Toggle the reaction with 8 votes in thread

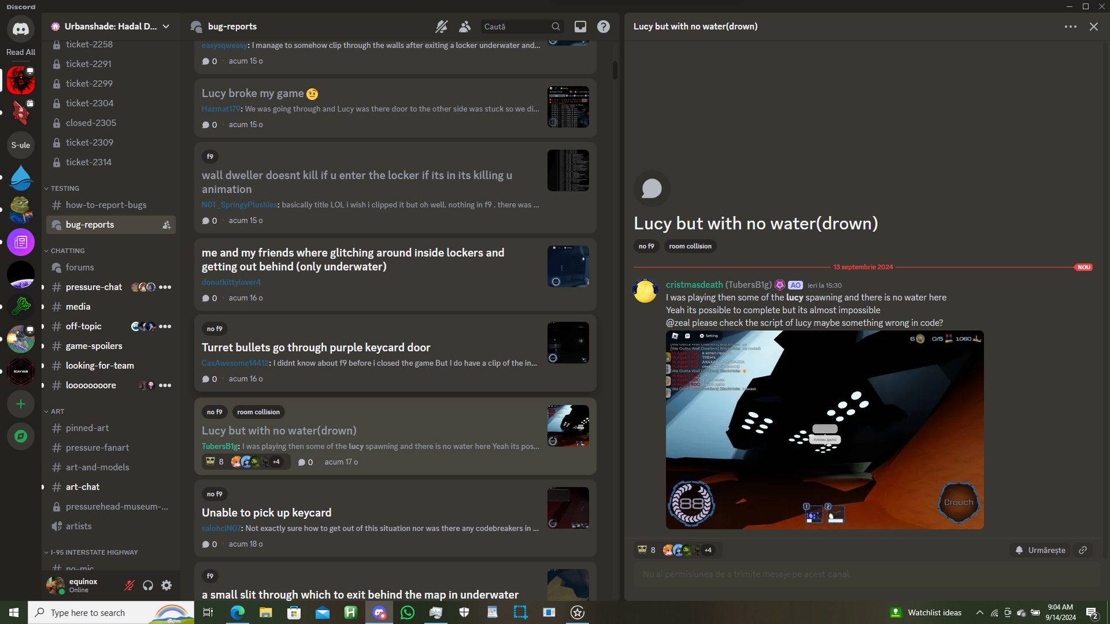647,550
